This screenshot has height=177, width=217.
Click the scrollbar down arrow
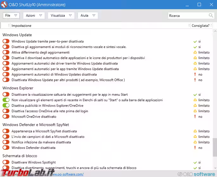coord(215,168)
